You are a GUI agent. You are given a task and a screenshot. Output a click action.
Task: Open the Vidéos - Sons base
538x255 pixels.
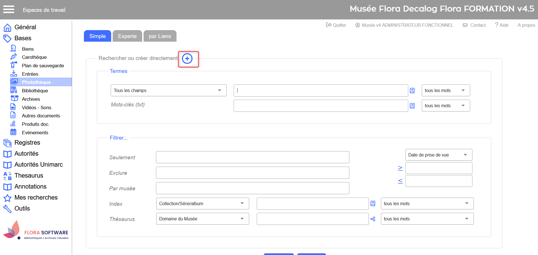click(37, 108)
